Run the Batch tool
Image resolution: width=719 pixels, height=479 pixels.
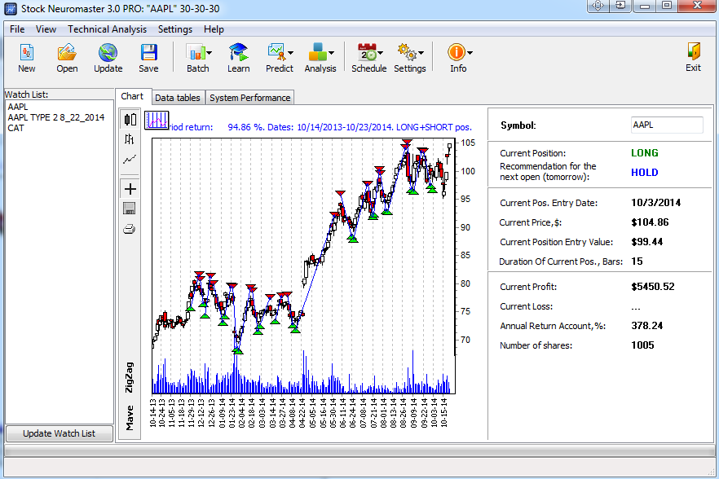coord(196,58)
